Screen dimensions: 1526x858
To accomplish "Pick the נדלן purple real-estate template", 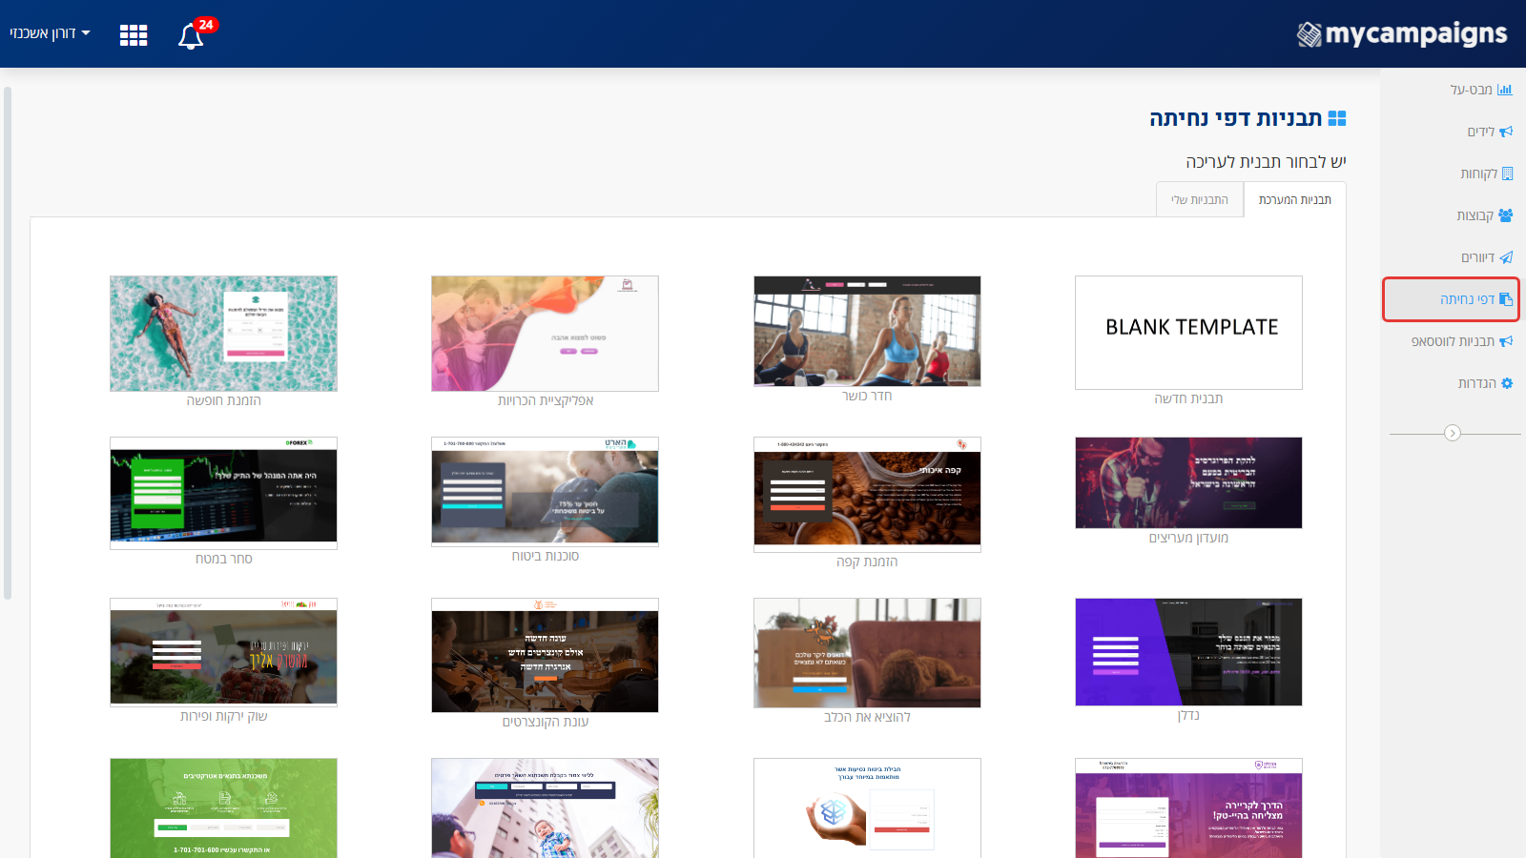I will (x=1188, y=652).
